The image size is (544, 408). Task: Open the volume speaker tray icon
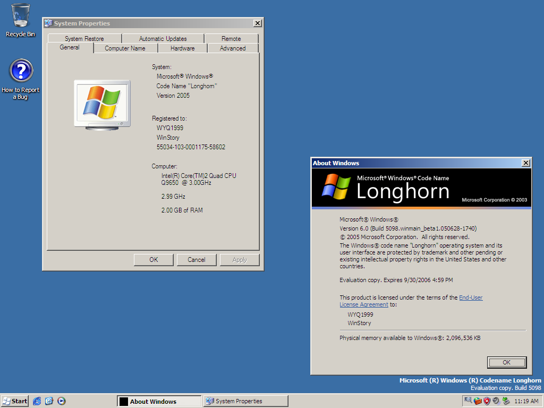coord(496,401)
